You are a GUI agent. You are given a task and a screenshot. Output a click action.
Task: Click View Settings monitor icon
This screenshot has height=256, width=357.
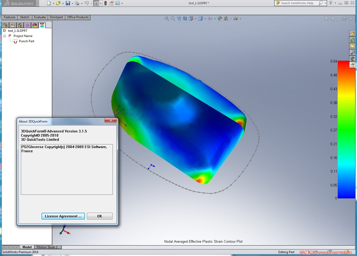236,19
